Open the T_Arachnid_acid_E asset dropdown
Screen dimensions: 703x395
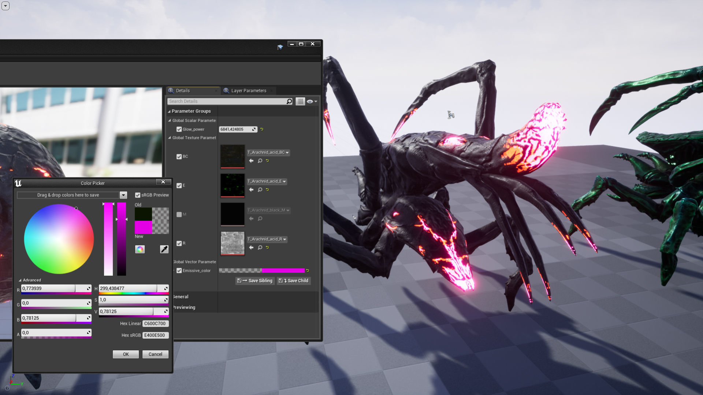pos(267,181)
